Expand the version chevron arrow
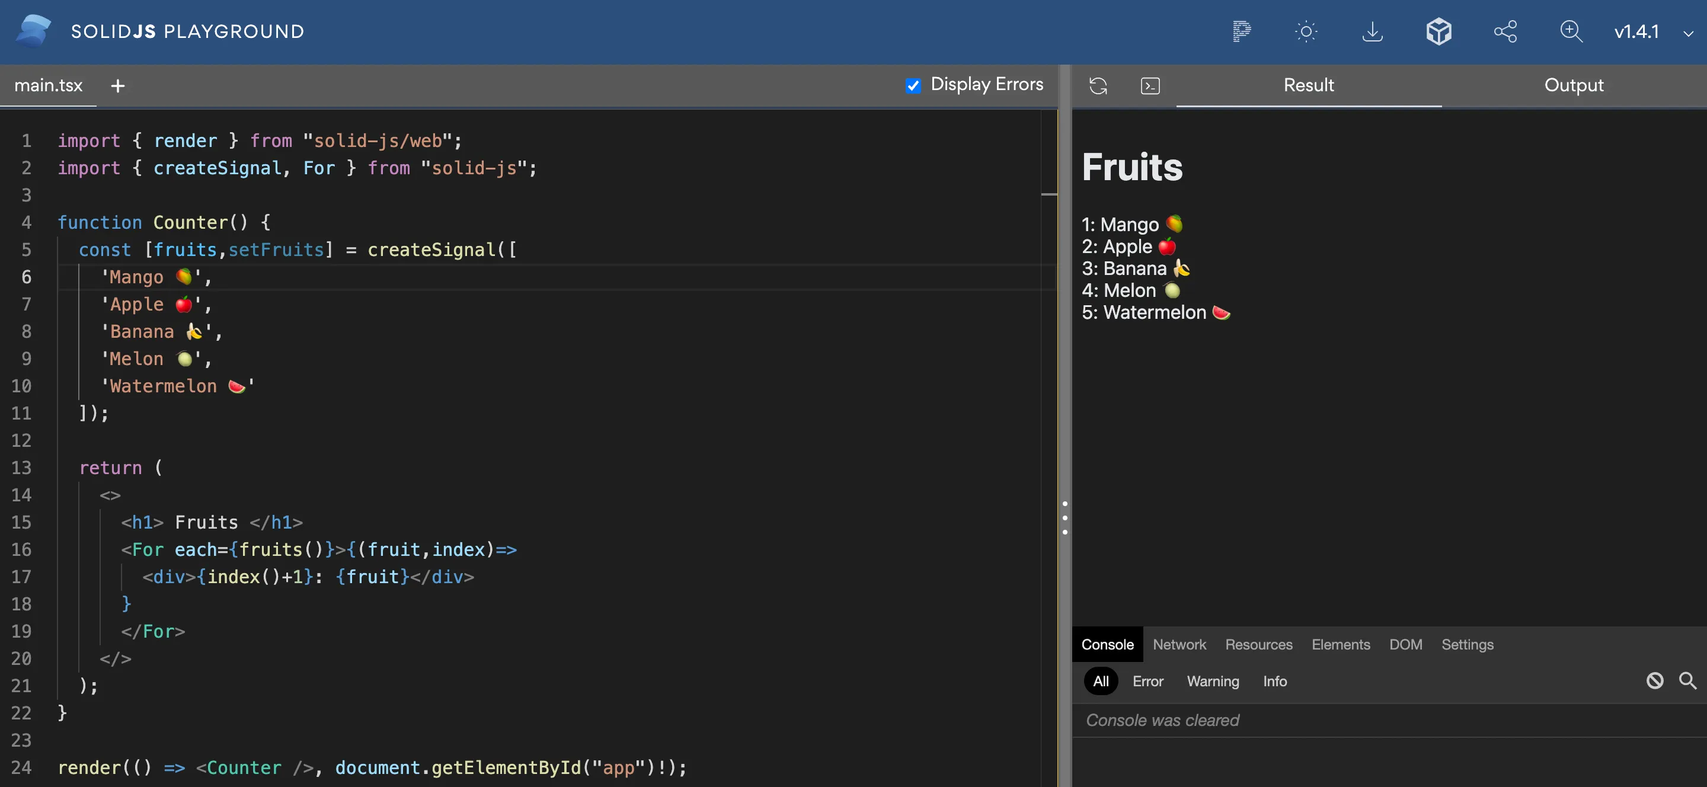The height and width of the screenshot is (787, 1707). click(1688, 33)
